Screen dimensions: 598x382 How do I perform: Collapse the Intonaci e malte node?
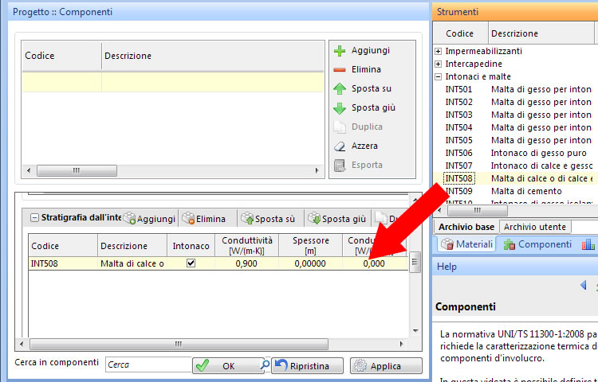438,76
